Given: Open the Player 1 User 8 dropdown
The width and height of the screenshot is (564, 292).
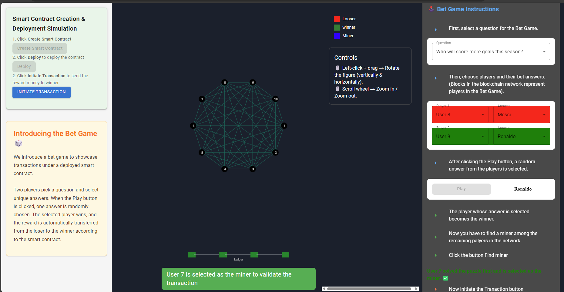Looking at the screenshot, I should (x=460, y=114).
